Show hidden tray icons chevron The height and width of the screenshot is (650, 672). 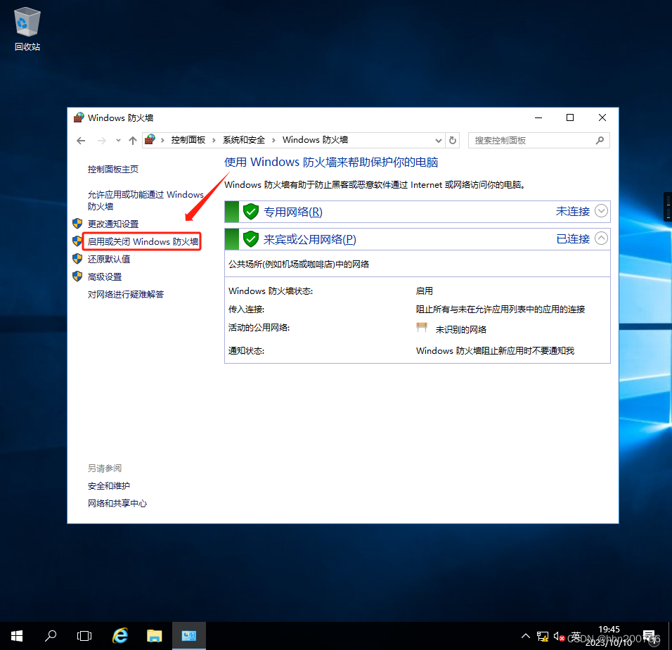pyautogui.click(x=525, y=636)
